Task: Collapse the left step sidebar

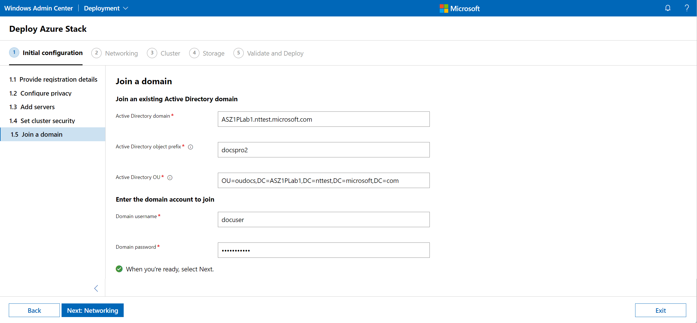Action: click(96, 288)
